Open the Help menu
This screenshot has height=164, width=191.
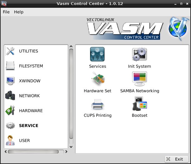click(x=19, y=12)
